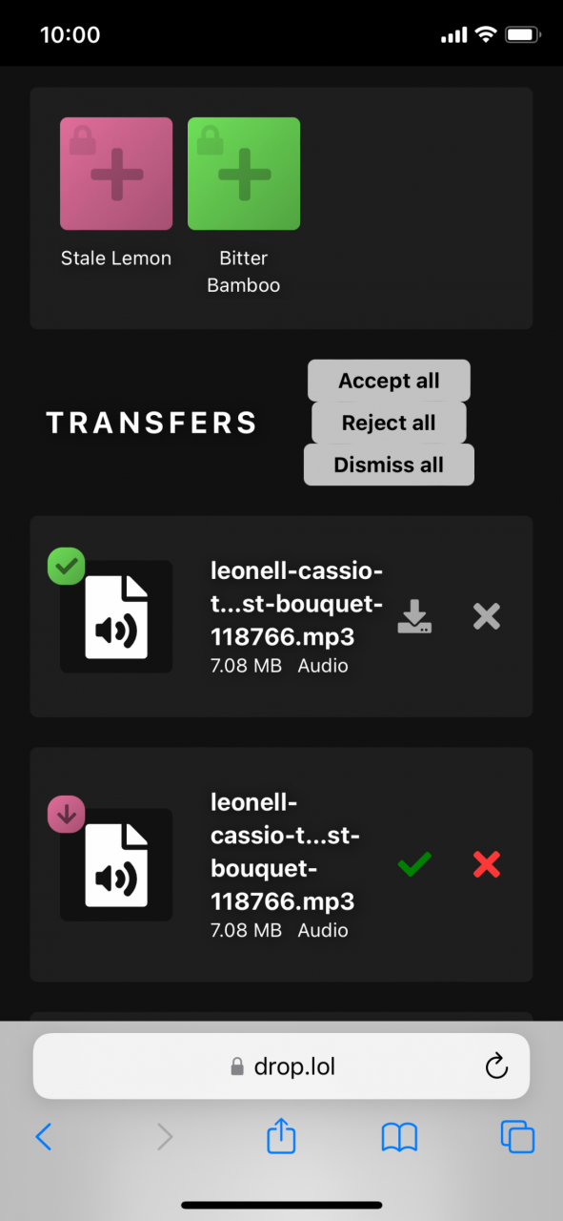Open the audio file thumbnail of pending transfer
This screenshot has height=1221, width=563.
point(116,864)
